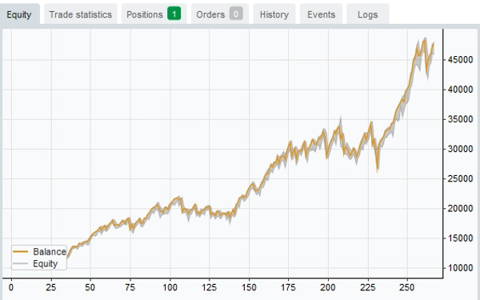The width and height of the screenshot is (480, 300).
Task: Click the 75 x-axis label
Action: pyautogui.click(x=130, y=288)
